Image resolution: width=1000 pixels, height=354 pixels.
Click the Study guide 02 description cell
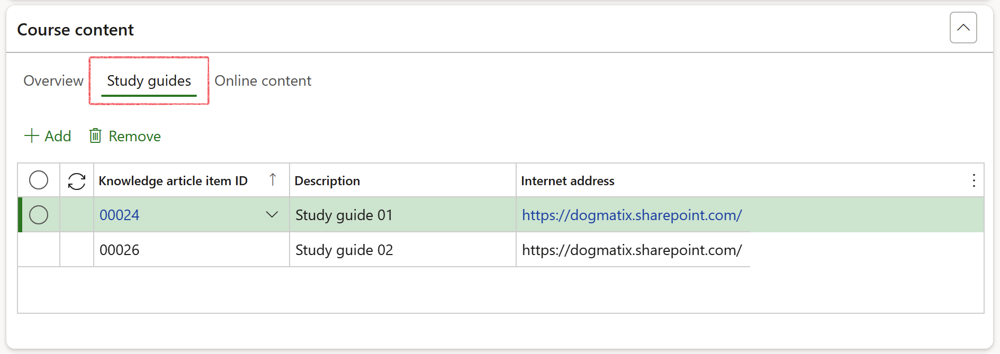(x=344, y=250)
